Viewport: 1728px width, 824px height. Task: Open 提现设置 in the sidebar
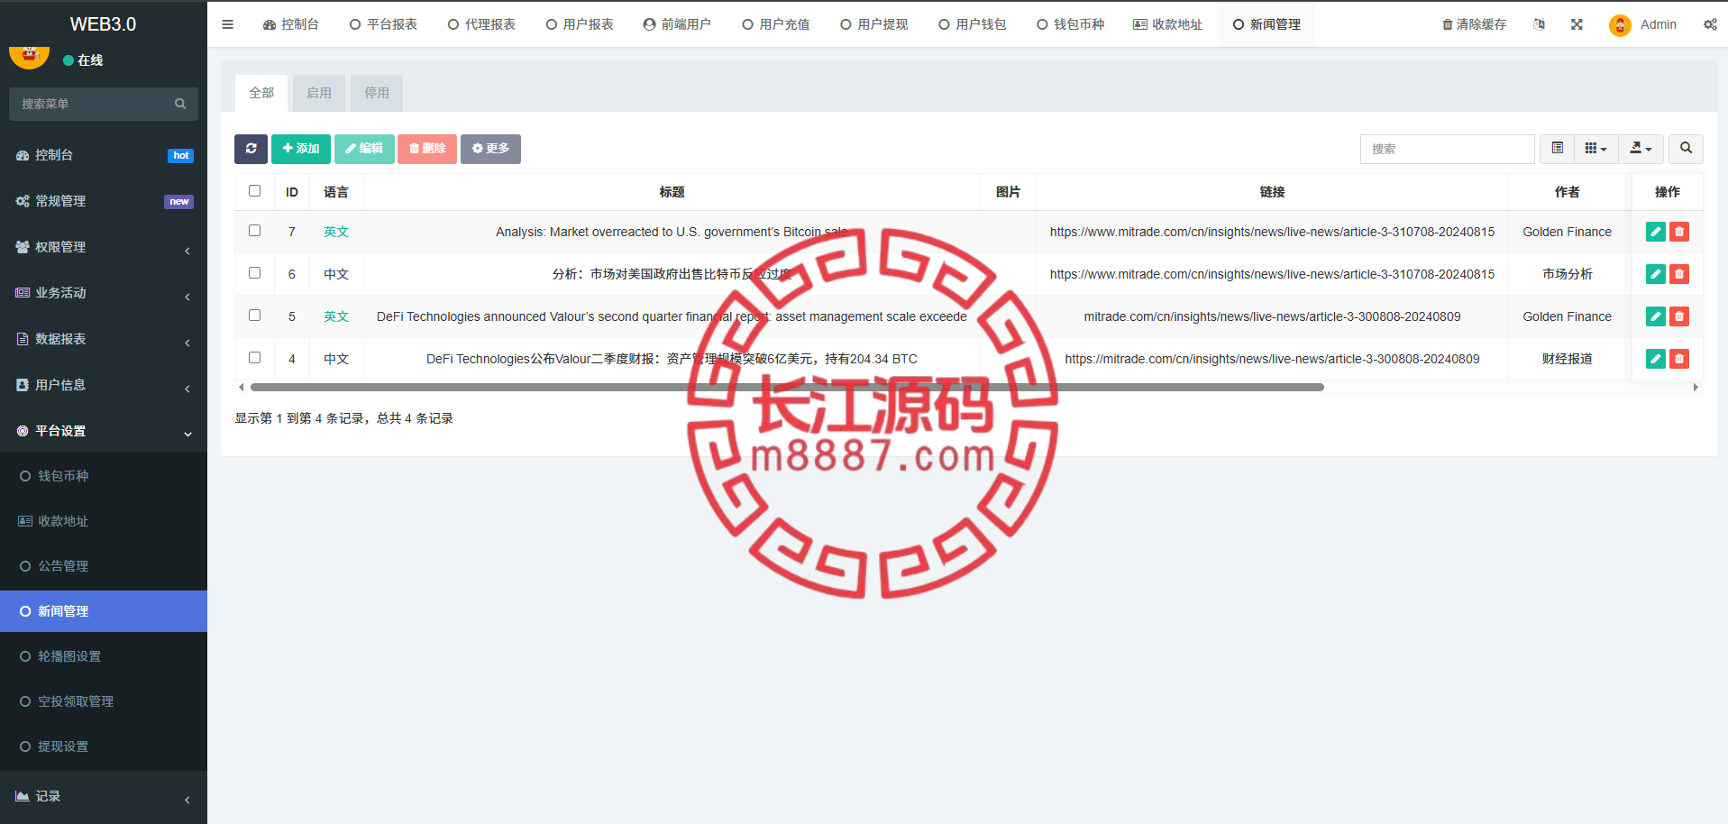click(x=104, y=746)
